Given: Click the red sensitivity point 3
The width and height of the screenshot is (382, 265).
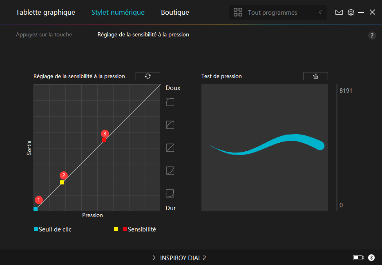Looking at the screenshot, I should tap(104, 140).
